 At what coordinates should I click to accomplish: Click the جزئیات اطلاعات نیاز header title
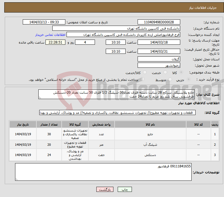coord(203,8)
